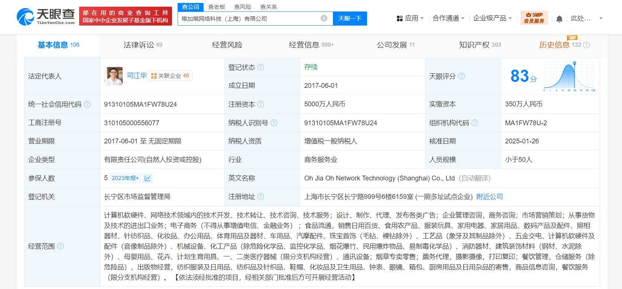Open the insured headcount trend chart icon

(148, 178)
